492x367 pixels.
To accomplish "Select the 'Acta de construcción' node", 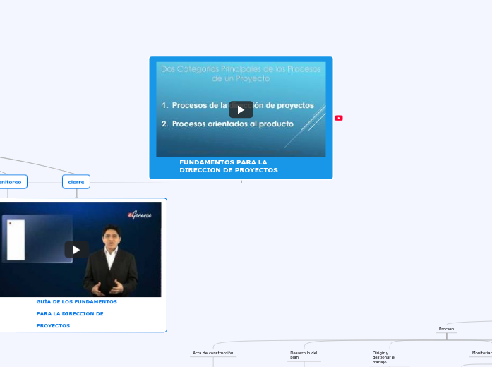I will pyautogui.click(x=212, y=353).
